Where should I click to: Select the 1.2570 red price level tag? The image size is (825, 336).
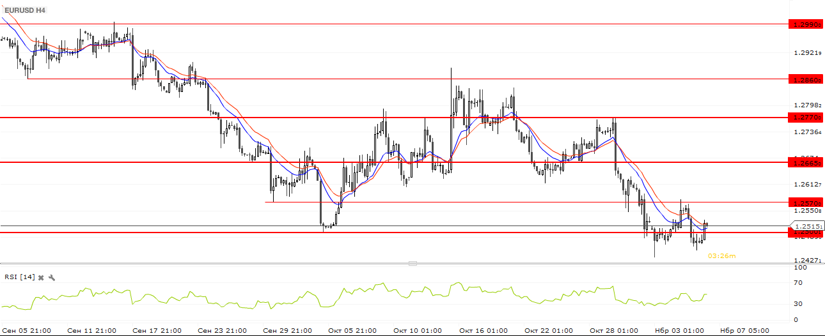click(806, 202)
